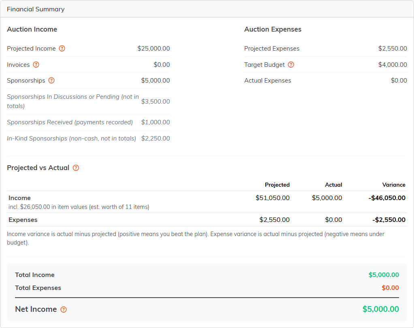Select the Invoices label
The image size is (414, 328).
(18, 65)
